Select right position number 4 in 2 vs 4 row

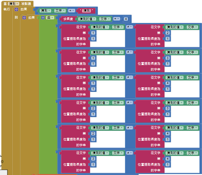168,134
